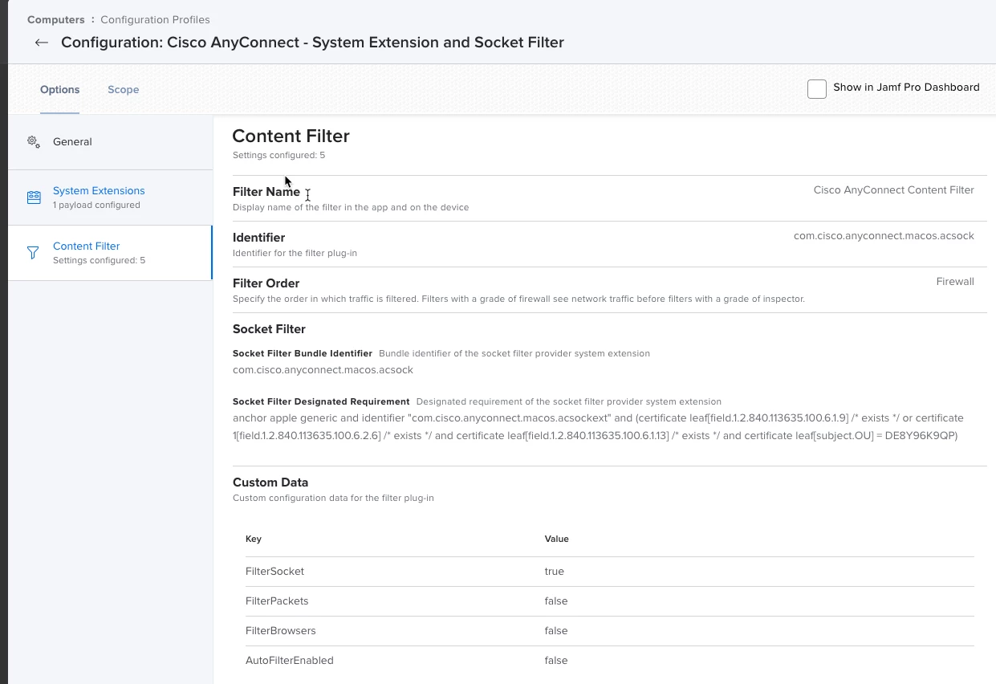Go to Configuration Profiles breadcrumb
This screenshot has width=996, height=684.
[x=155, y=19]
